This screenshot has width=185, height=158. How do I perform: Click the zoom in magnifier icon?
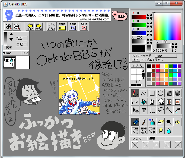(9, 26)
